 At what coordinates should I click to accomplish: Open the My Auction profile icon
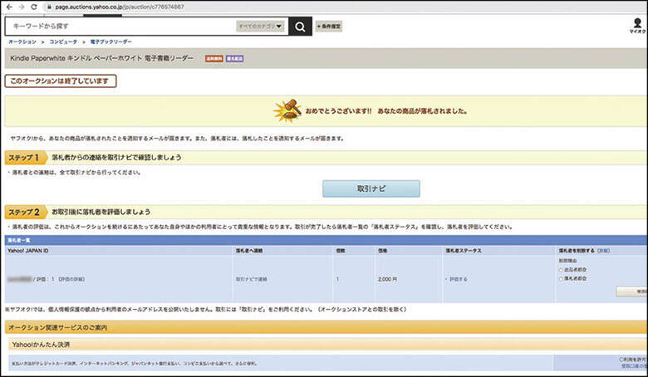tap(636, 25)
